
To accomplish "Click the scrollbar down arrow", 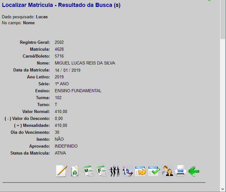I will 223,189.
